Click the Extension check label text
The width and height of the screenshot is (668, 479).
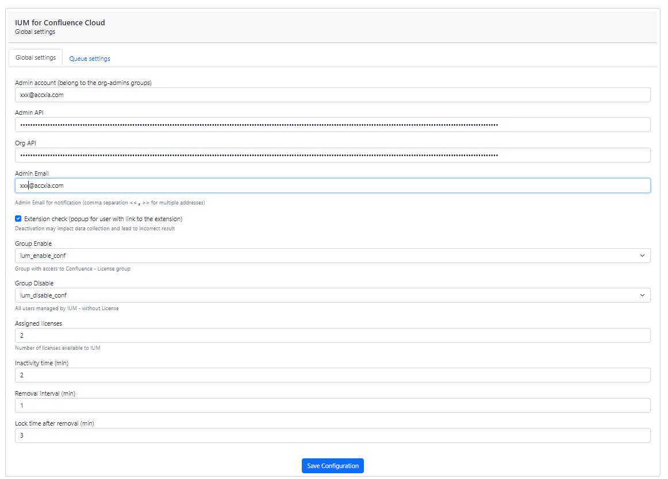103,219
